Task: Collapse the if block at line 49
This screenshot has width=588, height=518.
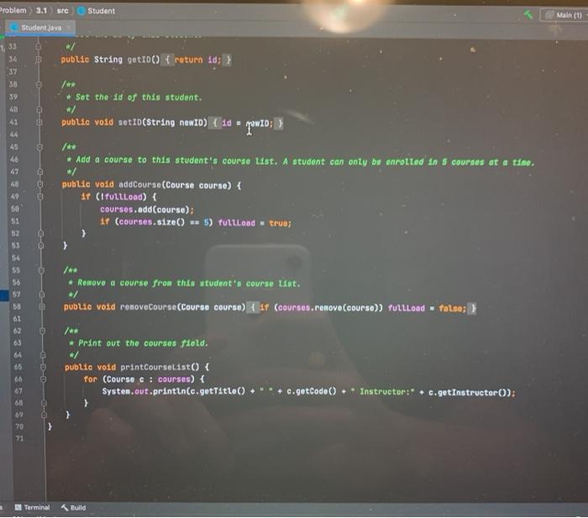Action: coord(40,196)
